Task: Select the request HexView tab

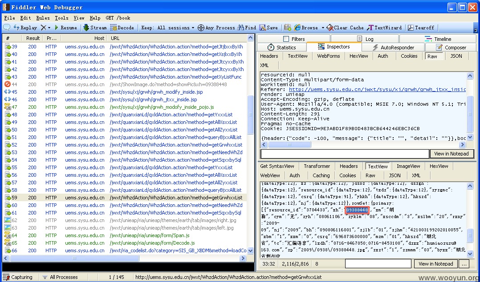Action: [358, 56]
